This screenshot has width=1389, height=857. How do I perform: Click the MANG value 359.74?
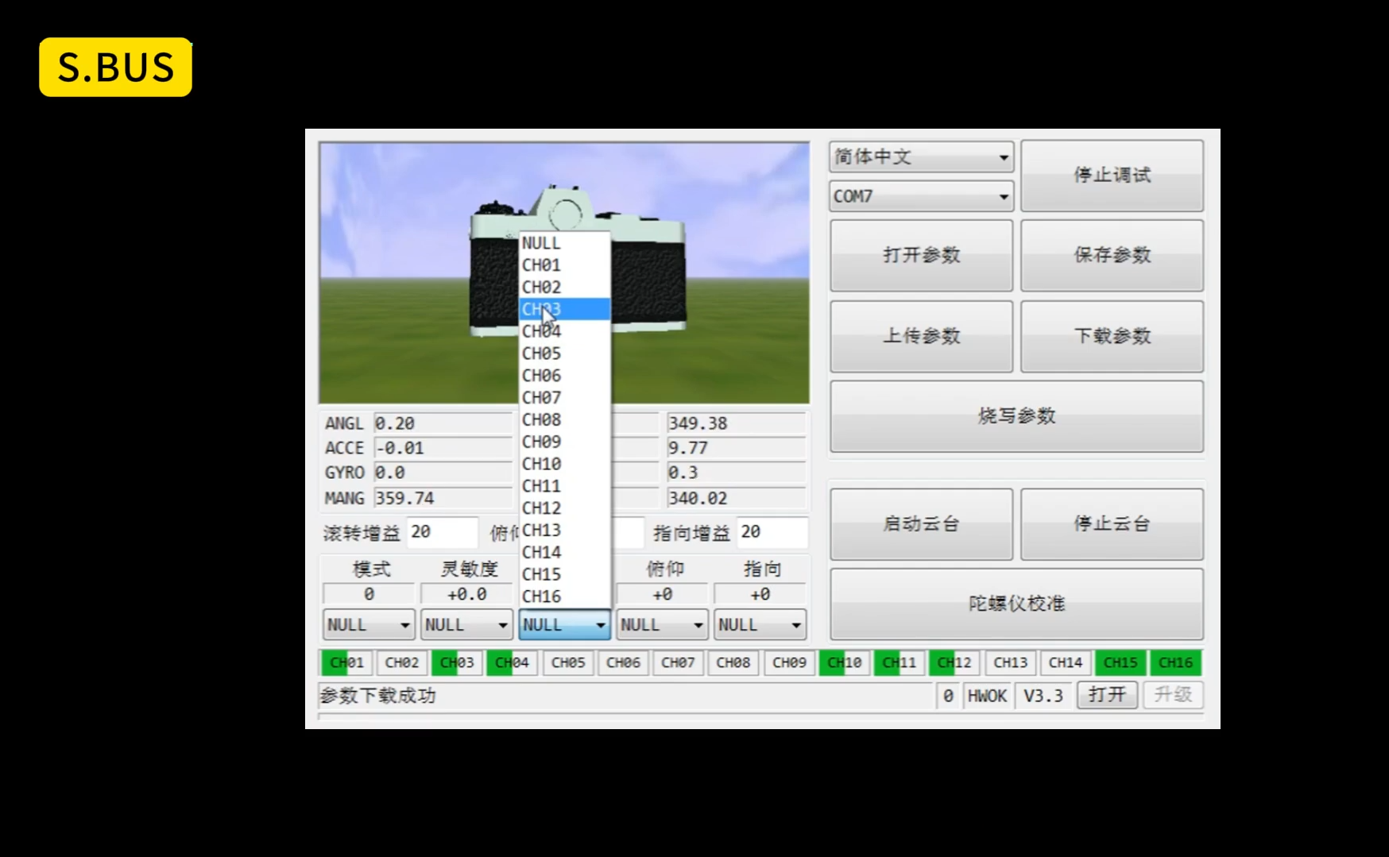coord(443,499)
